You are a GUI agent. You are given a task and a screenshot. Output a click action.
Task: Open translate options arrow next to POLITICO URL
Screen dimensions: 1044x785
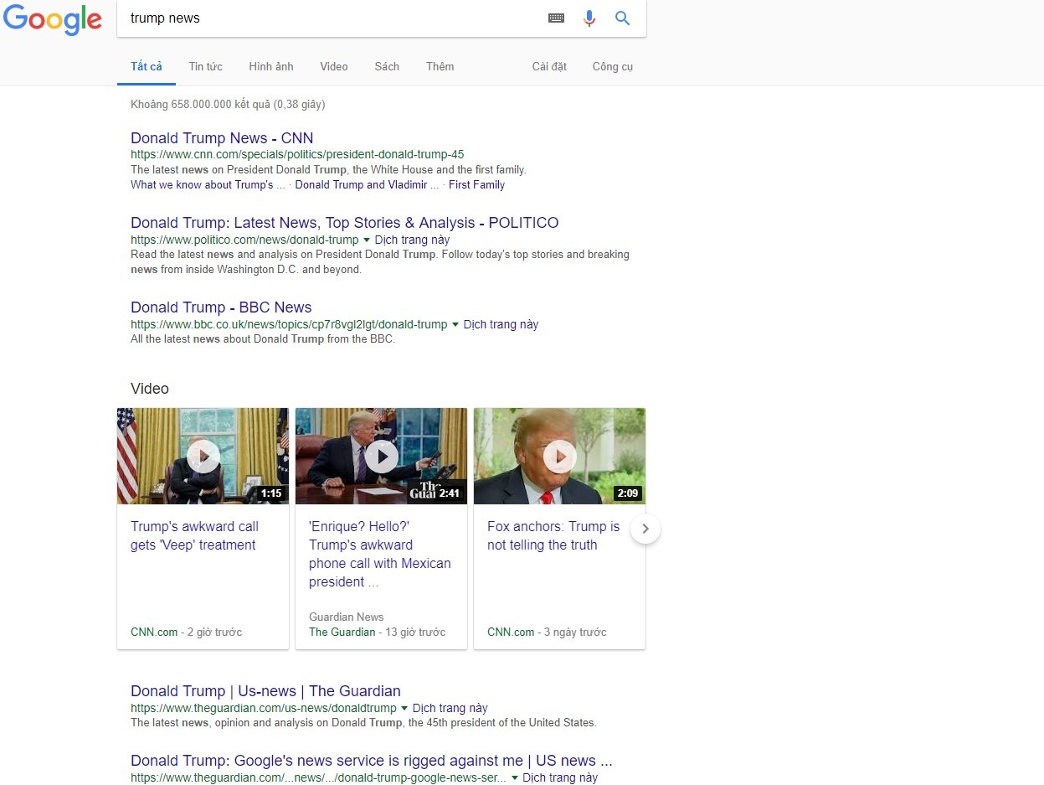[x=366, y=240]
